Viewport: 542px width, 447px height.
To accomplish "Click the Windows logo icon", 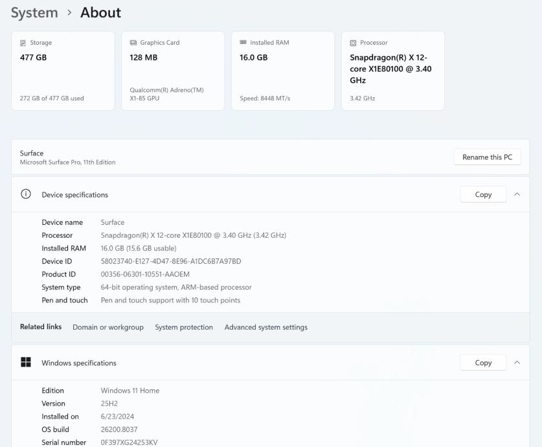I will 26,363.
